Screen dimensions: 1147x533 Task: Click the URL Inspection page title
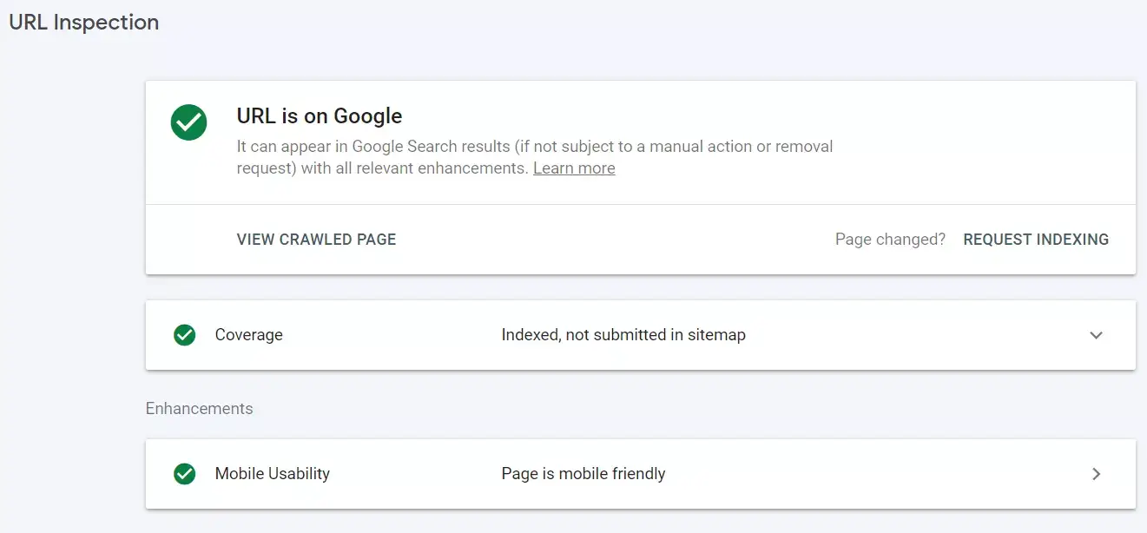click(83, 23)
